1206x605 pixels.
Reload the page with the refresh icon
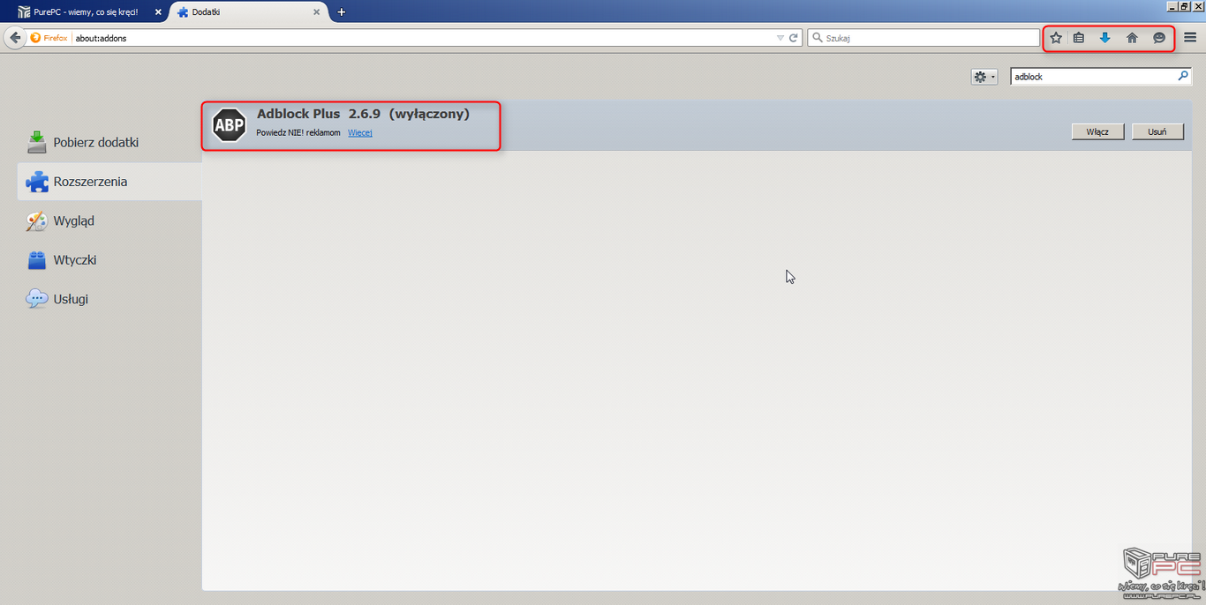[x=794, y=38]
